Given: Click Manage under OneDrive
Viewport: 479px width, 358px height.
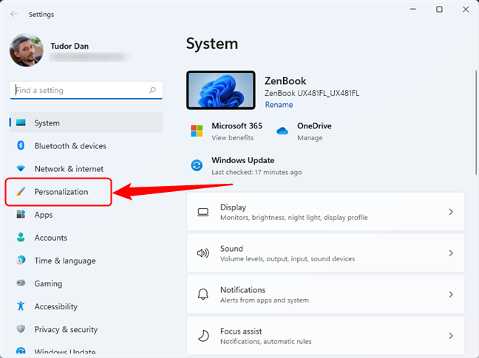Looking at the screenshot, I should pyautogui.click(x=310, y=138).
